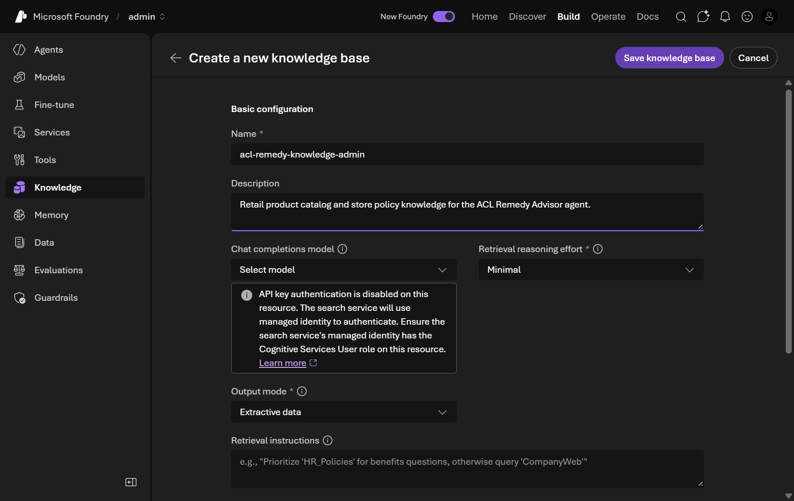The width and height of the screenshot is (794, 501).
Task: Click the Microsoft Foundry logo icon
Action: coord(21,17)
